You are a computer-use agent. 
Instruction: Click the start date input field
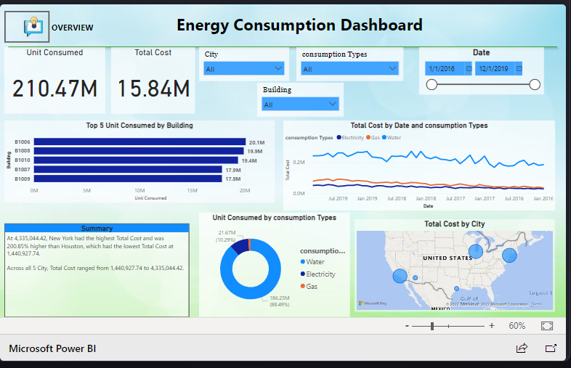pos(443,68)
